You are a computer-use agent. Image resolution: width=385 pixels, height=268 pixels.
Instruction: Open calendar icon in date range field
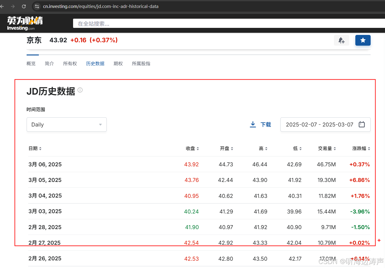click(x=362, y=124)
